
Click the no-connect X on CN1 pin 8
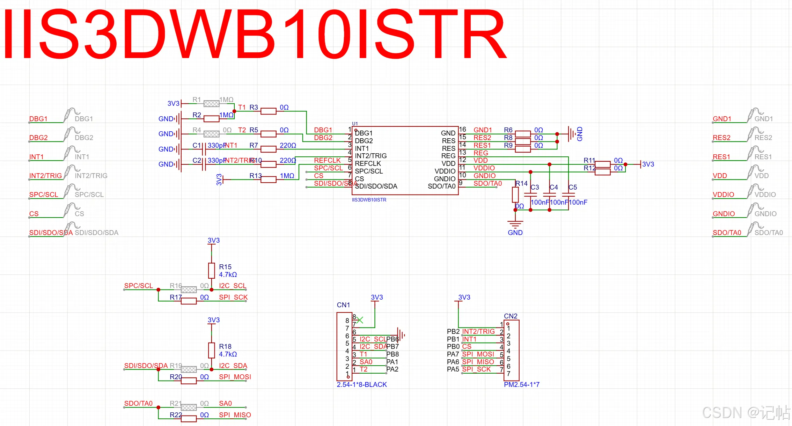[x=360, y=320]
